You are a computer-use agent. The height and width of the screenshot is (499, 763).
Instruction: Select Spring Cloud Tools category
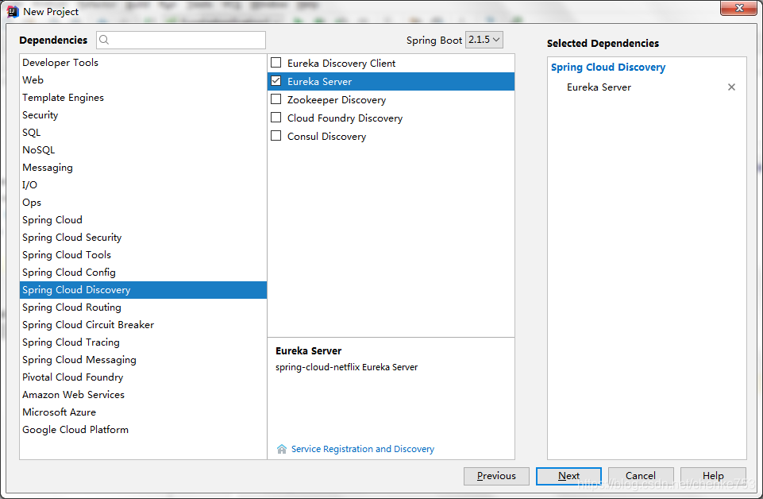click(x=143, y=255)
